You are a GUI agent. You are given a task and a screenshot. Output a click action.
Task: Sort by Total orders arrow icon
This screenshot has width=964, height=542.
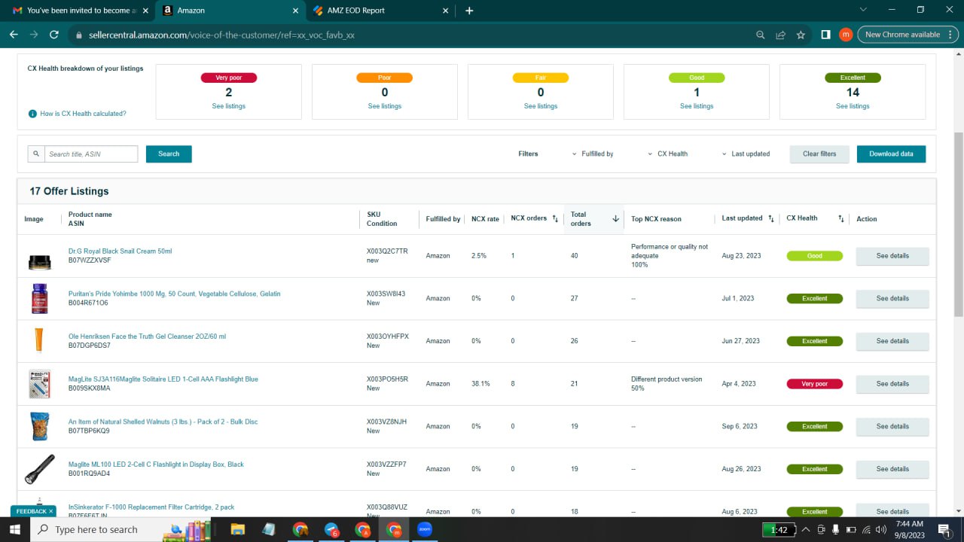[x=615, y=219]
